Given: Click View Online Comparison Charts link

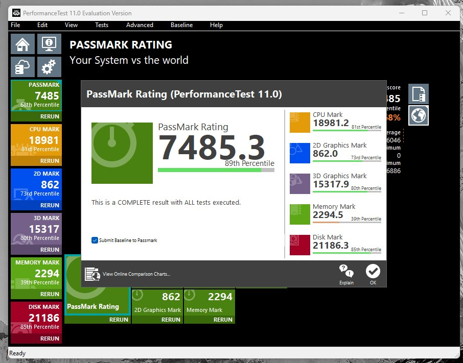Looking at the screenshot, I should point(136,274).
